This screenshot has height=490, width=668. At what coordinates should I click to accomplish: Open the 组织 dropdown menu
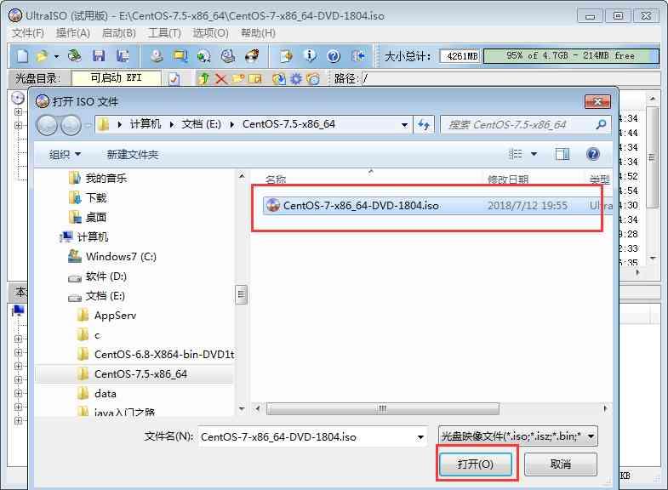pos(65,155)
